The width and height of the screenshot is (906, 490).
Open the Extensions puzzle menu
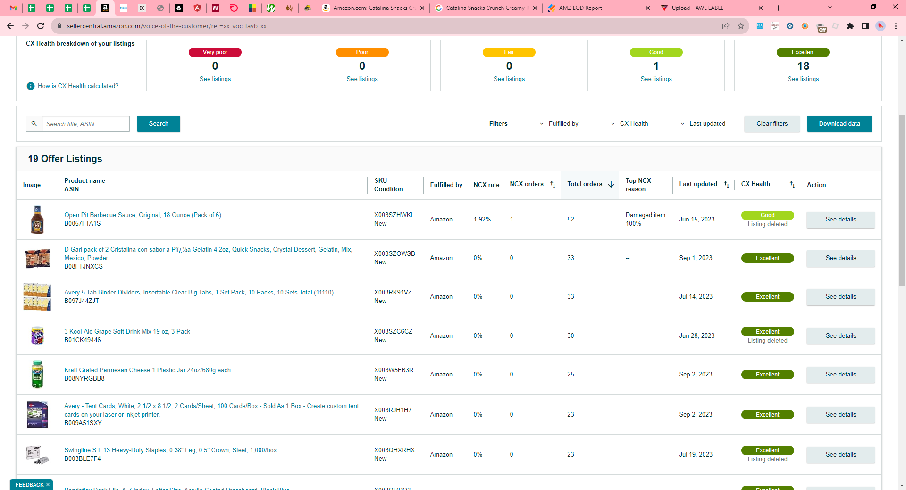[850, 26]
